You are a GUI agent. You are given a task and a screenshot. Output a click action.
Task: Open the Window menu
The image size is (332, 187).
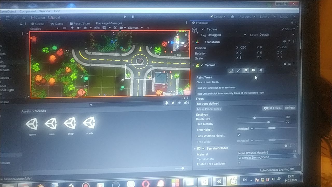45,11
